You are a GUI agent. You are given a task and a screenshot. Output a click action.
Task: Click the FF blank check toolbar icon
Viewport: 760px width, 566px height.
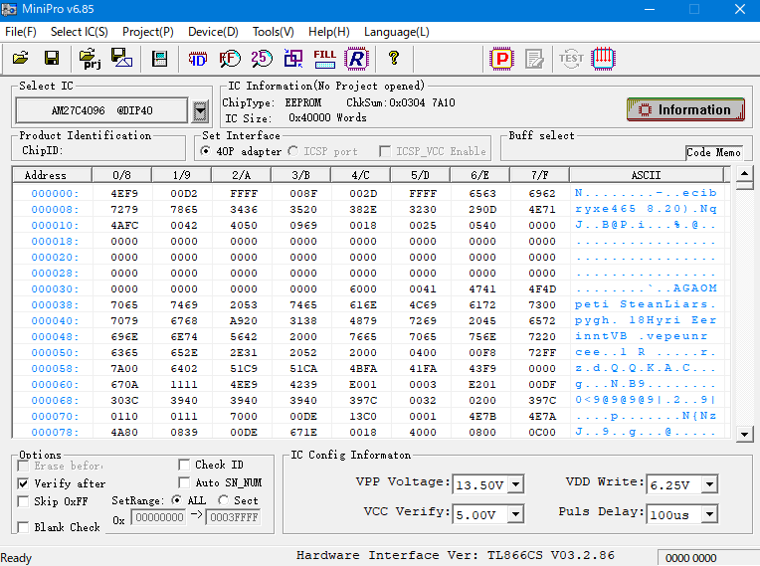[x=229, y=59]
